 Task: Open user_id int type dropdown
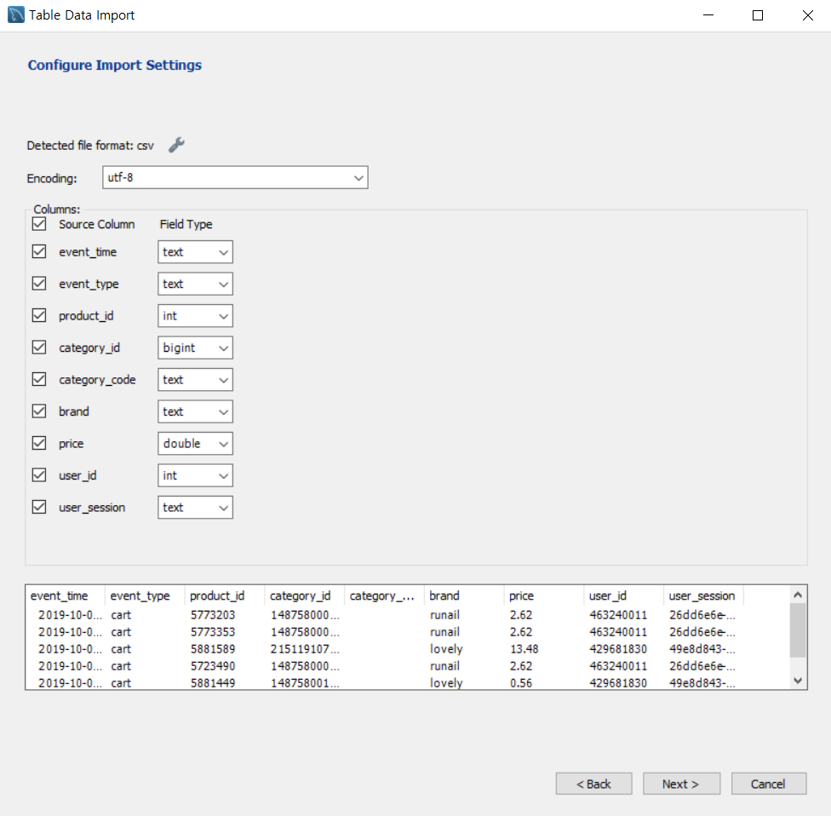point(195,475)
